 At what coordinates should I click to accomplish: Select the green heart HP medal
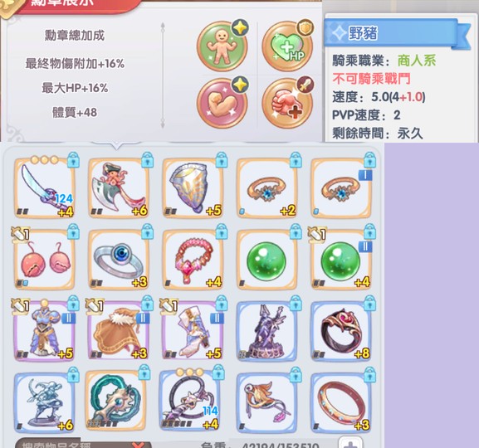tap(287, 46)
